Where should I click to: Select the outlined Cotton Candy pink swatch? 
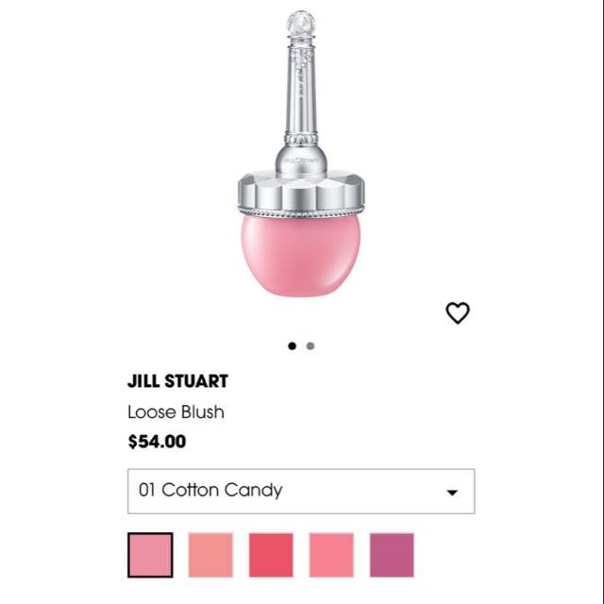150,555
